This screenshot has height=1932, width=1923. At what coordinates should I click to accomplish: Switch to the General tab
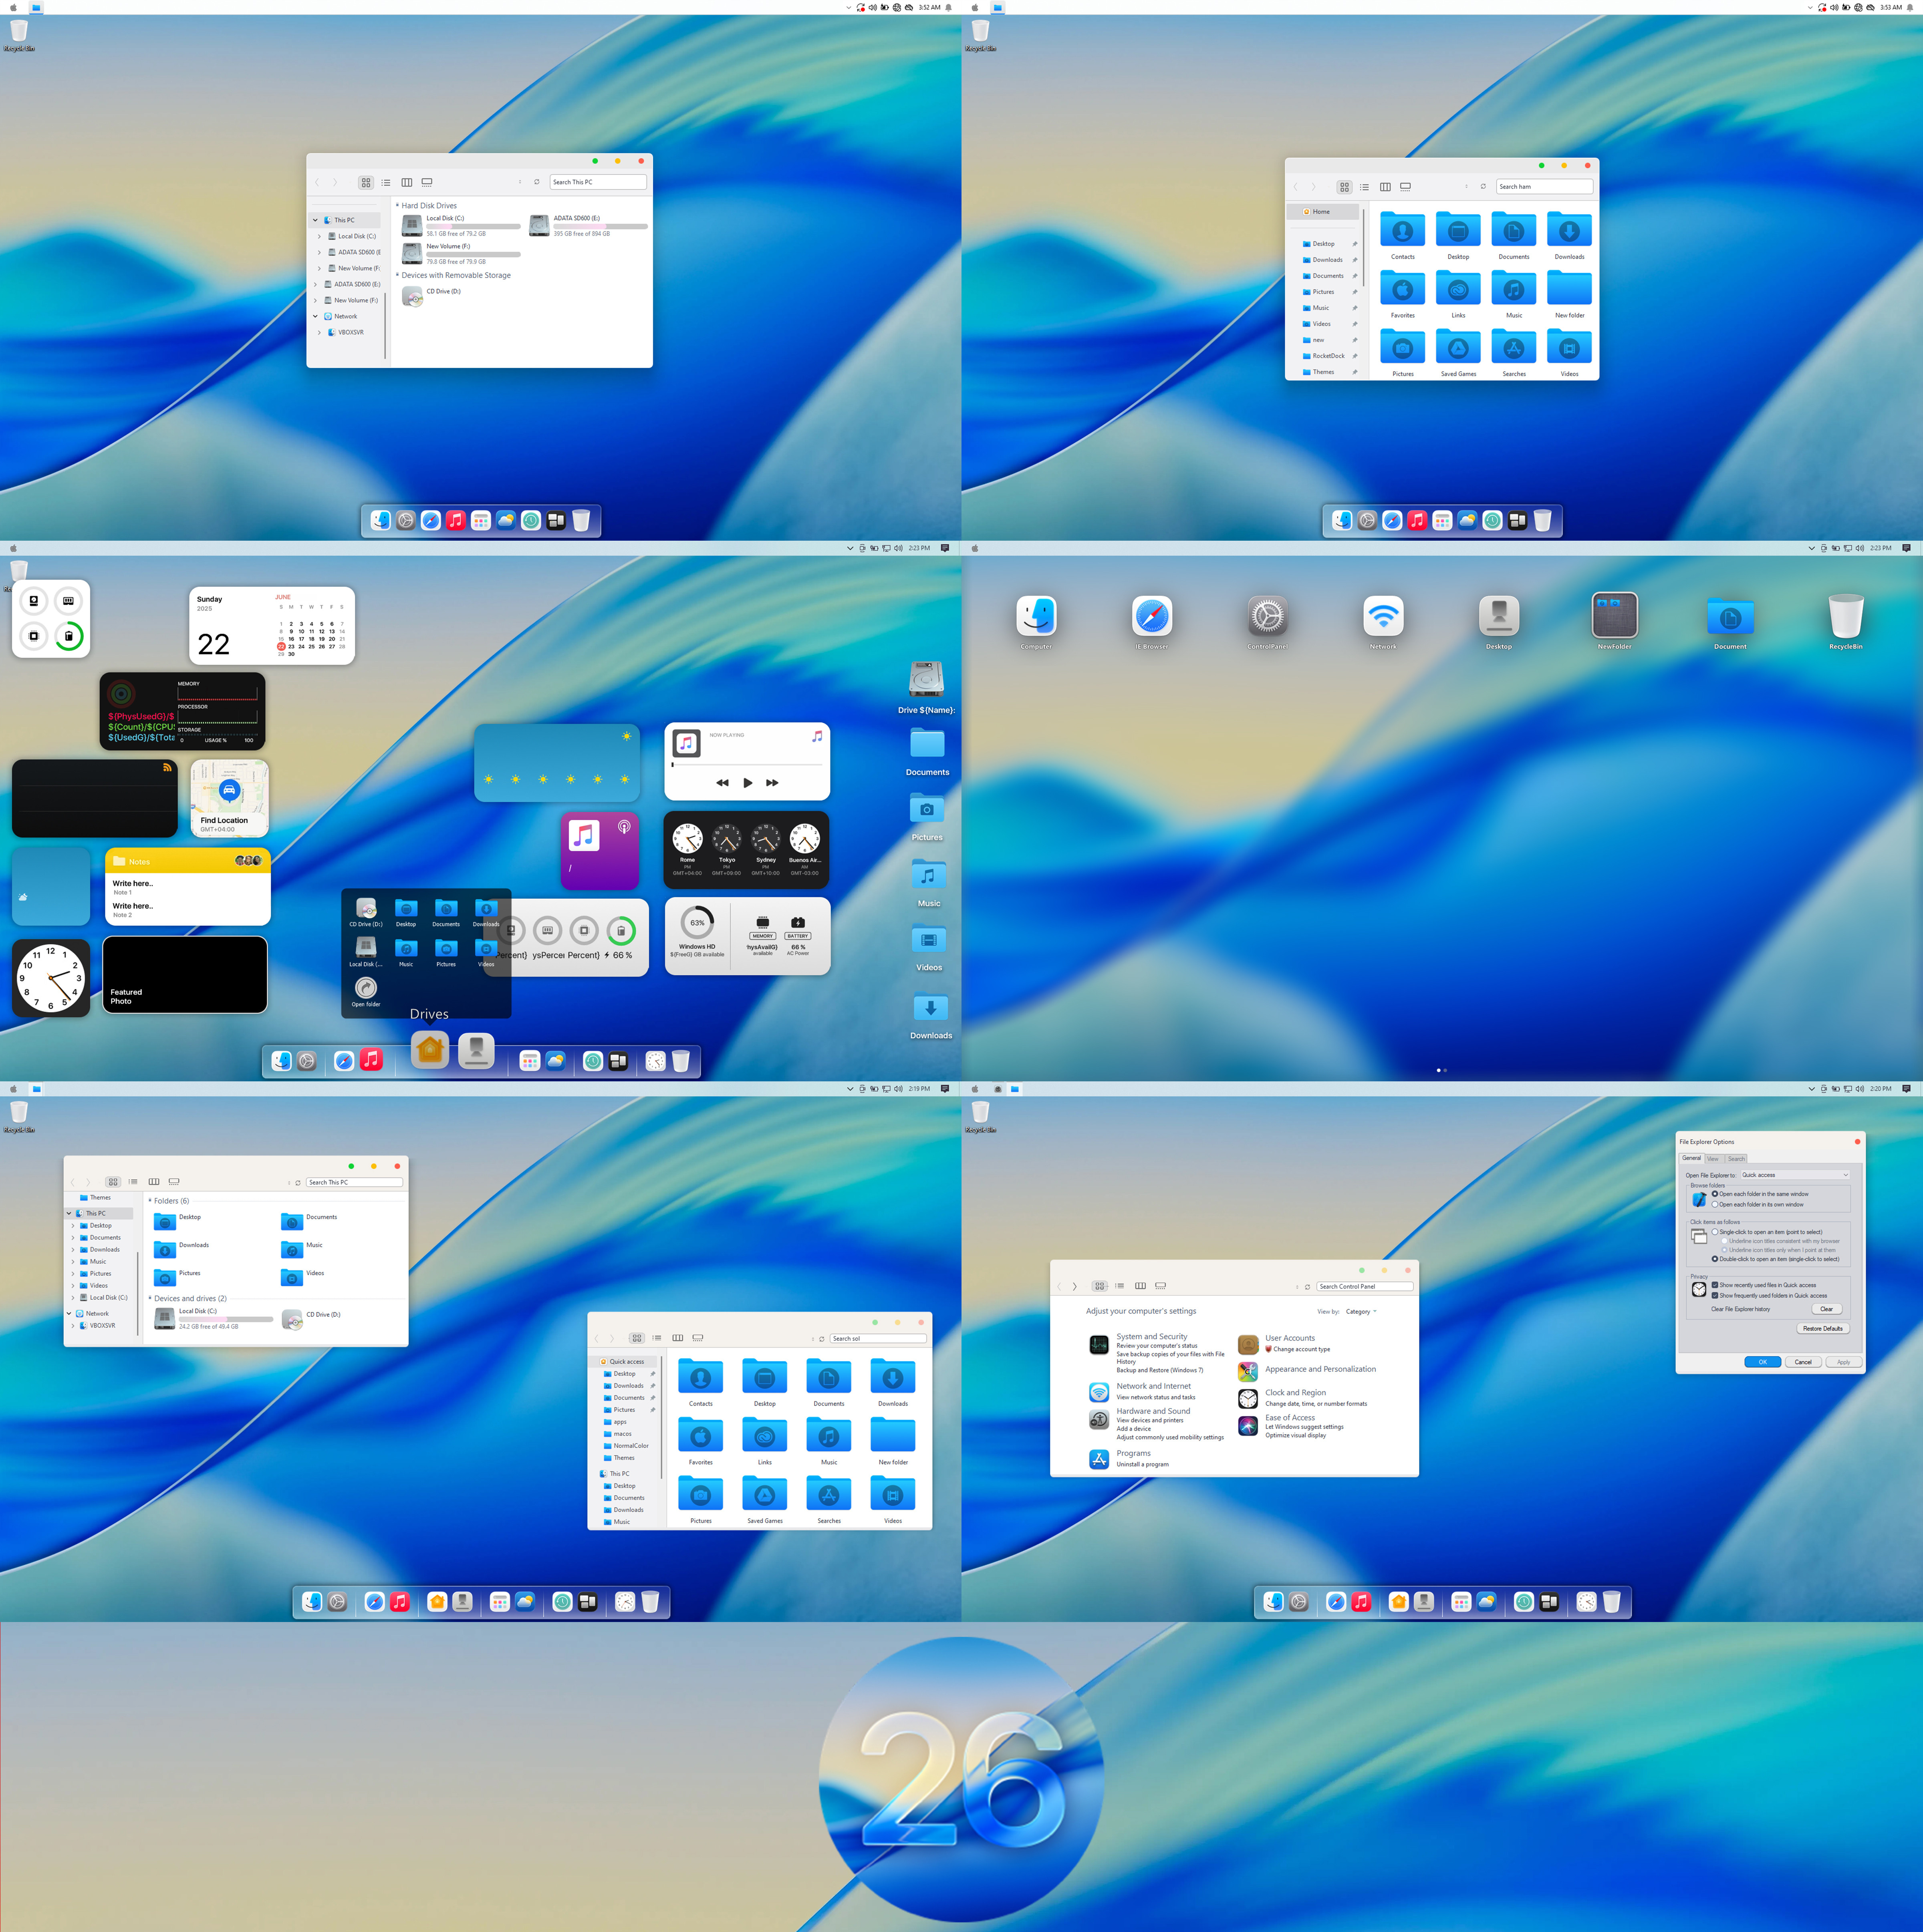tap(1691, 1158)
